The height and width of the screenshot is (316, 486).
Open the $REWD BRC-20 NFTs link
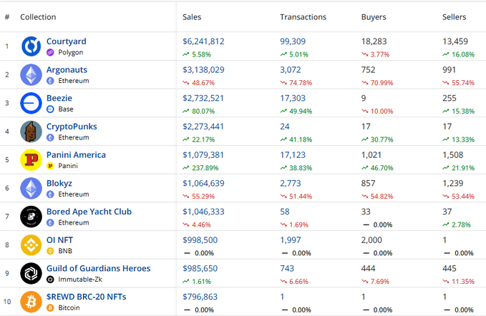(86, 297)
